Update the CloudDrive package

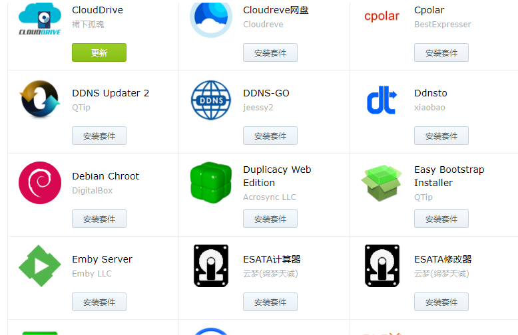point(99,53)
